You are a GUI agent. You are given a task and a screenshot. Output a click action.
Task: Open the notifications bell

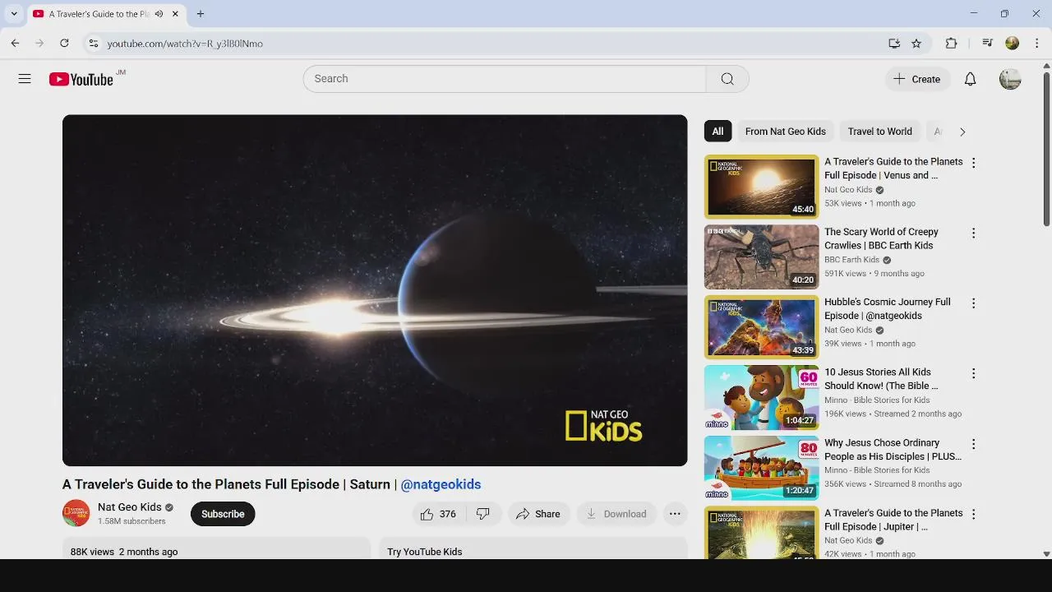click(971, 79)
